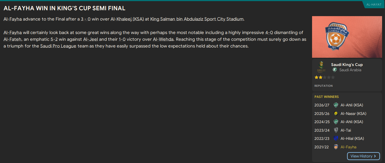Click the AL-HAYAT source tag
385x163 pixels.
[374, 4]
